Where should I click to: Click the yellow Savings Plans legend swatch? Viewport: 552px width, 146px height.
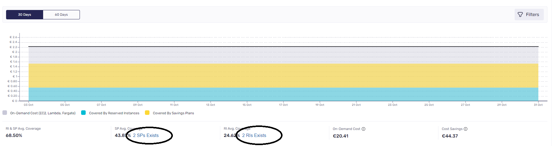tap(147, 113)
